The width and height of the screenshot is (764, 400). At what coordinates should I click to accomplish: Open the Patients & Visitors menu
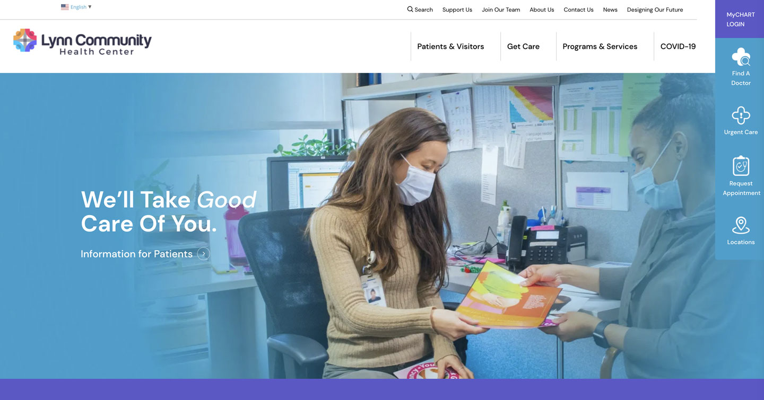450,47
